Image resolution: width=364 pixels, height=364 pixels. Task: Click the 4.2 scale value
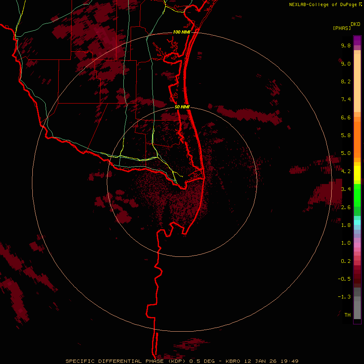(x=346, y=171)
